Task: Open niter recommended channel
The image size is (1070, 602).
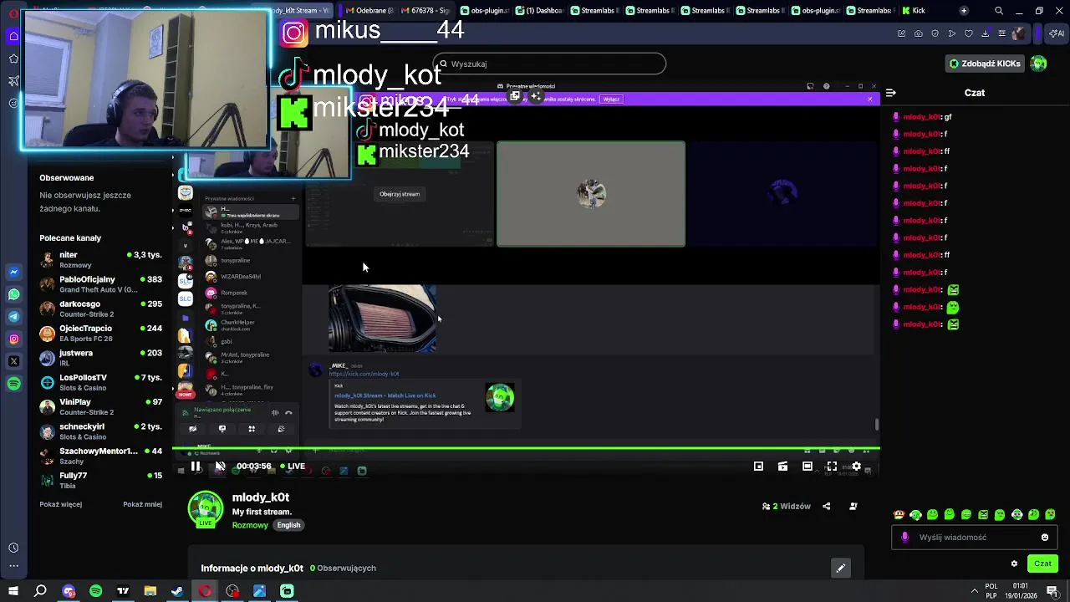Action: tap(100, 259)
